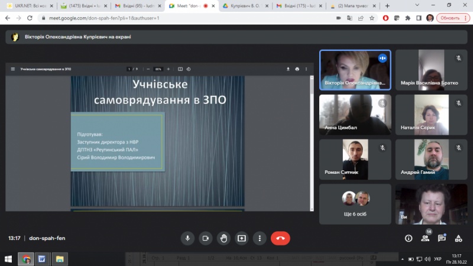Open the 'Ще 6 осіб' tile
Screen dimensions: 473x266
click(355, 204)
